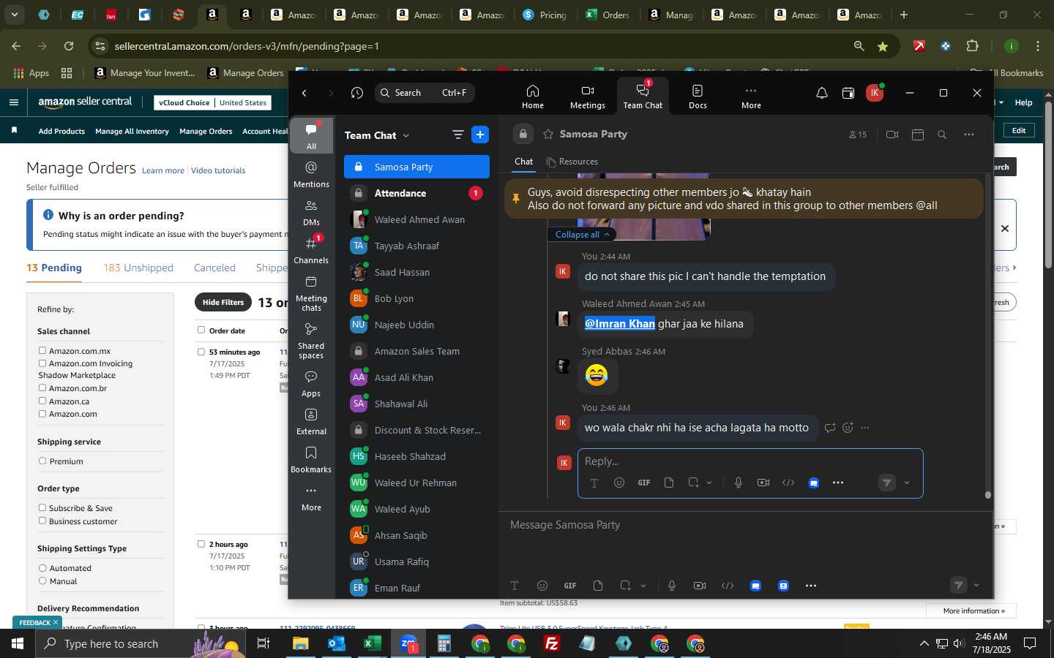Screen dimensions: 1054x658
Task: Open Zoom Meetings tab
Action: click(587, 96)
